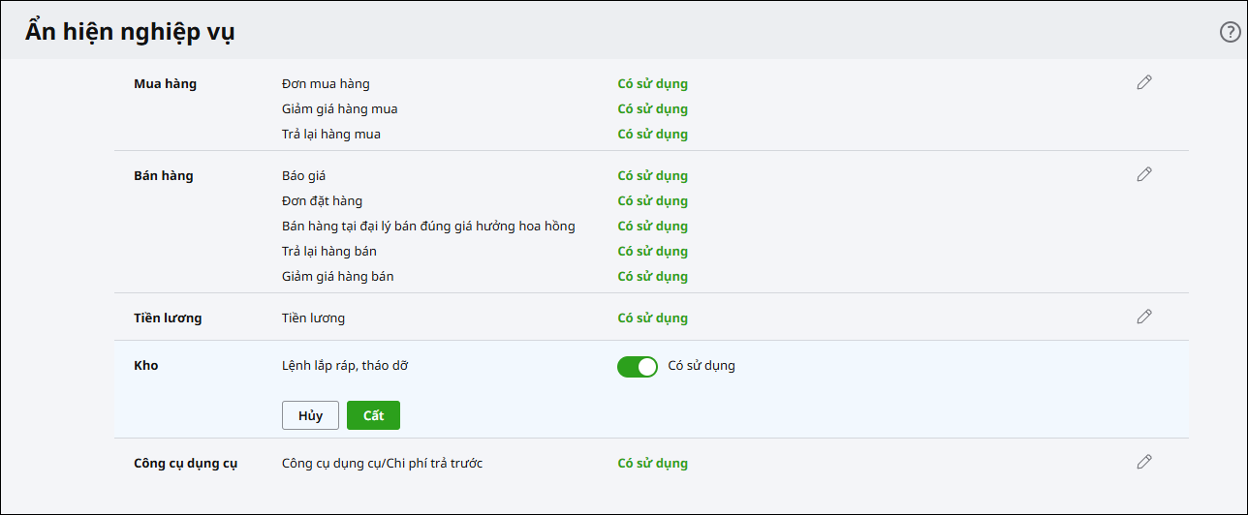The image size is (1248, 515).
Task: Click the 'Ẩn hiện nghiệp vụ' page title
Action: [x=130, y=32]
